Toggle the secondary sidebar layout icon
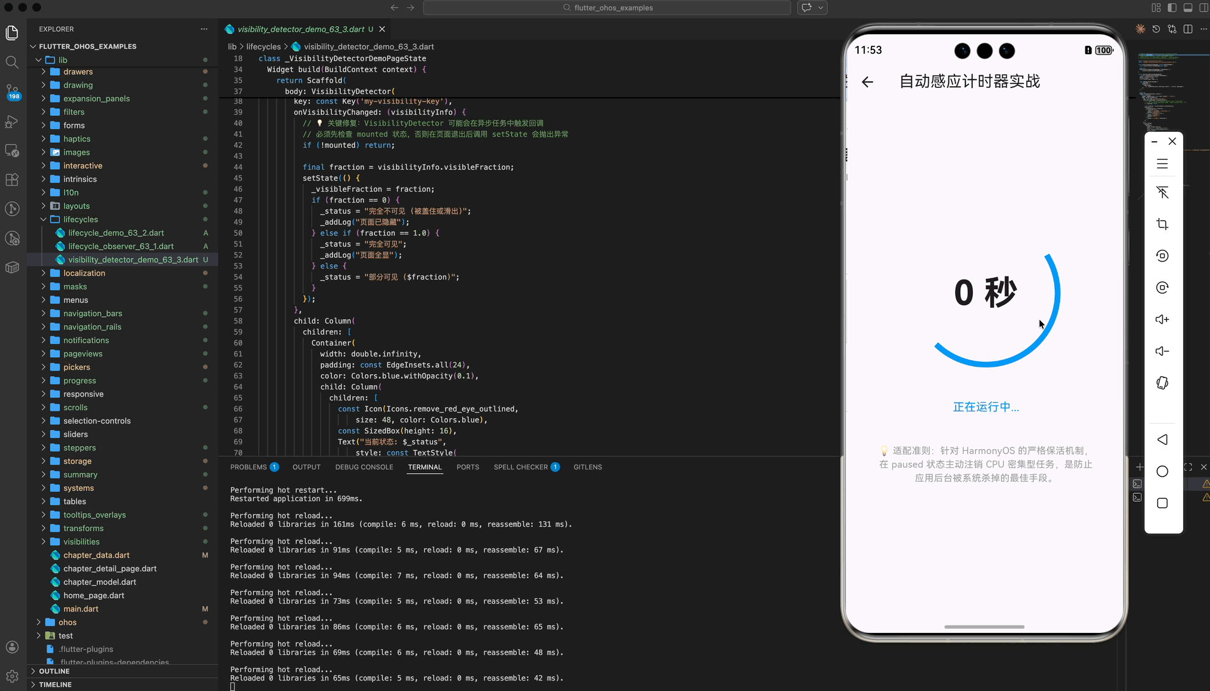This screenshot has width=1210, height=691. click(x=1203, y=8)
